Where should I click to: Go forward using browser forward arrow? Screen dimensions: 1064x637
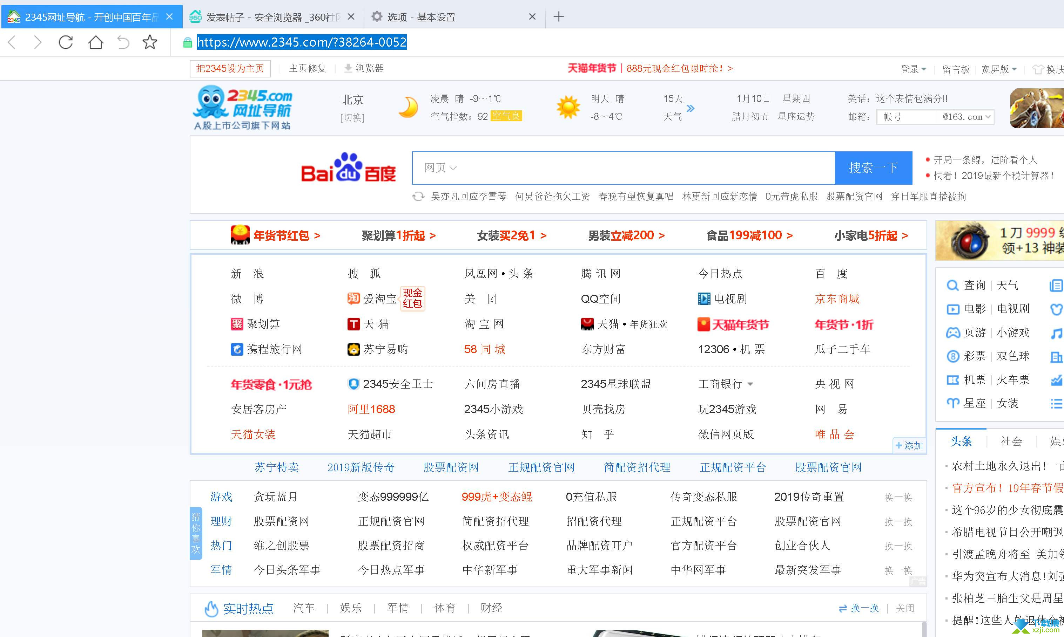point(38,42)
